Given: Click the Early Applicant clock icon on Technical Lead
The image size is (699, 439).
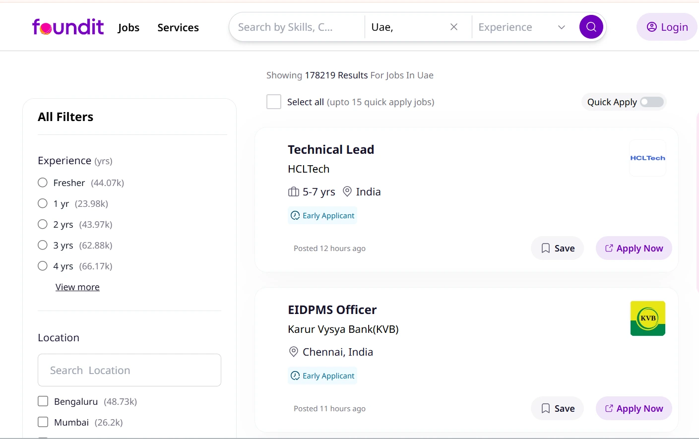Looking at the screenshot, I should (295, 215).
